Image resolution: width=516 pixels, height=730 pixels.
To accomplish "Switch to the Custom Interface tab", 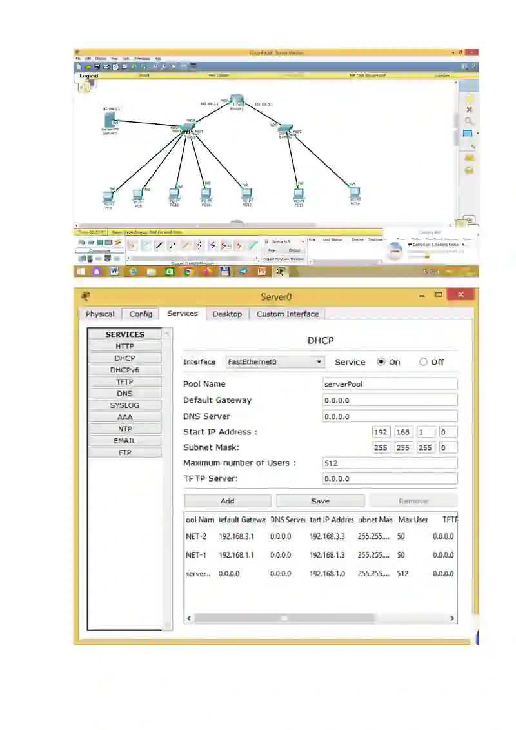I will 288,314.
